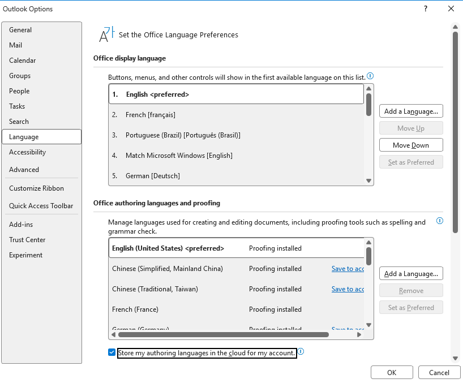Open Trust Center category
This screenshot has width=463, height=383.
point(42,240)
